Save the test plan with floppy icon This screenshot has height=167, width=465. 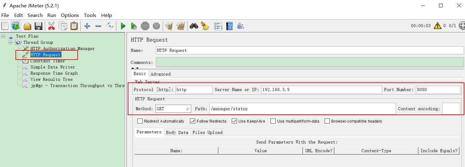click(38, 26)
